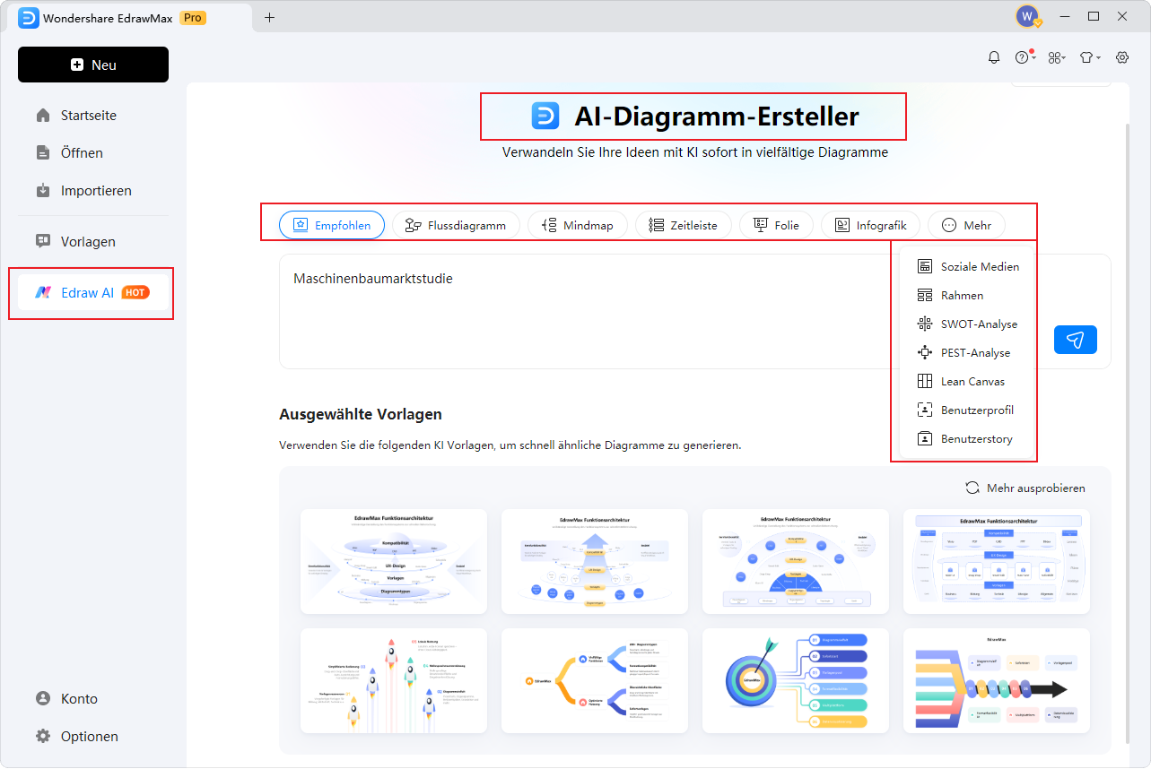The width and height of the screenshot is (1151, 769).
Task: Open the Konto account link
Action: [x=78, y=698]
